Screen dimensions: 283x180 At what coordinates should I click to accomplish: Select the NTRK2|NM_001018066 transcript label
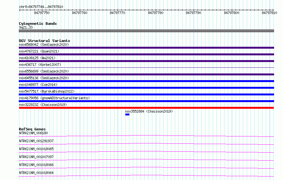[x=36, y=165]
